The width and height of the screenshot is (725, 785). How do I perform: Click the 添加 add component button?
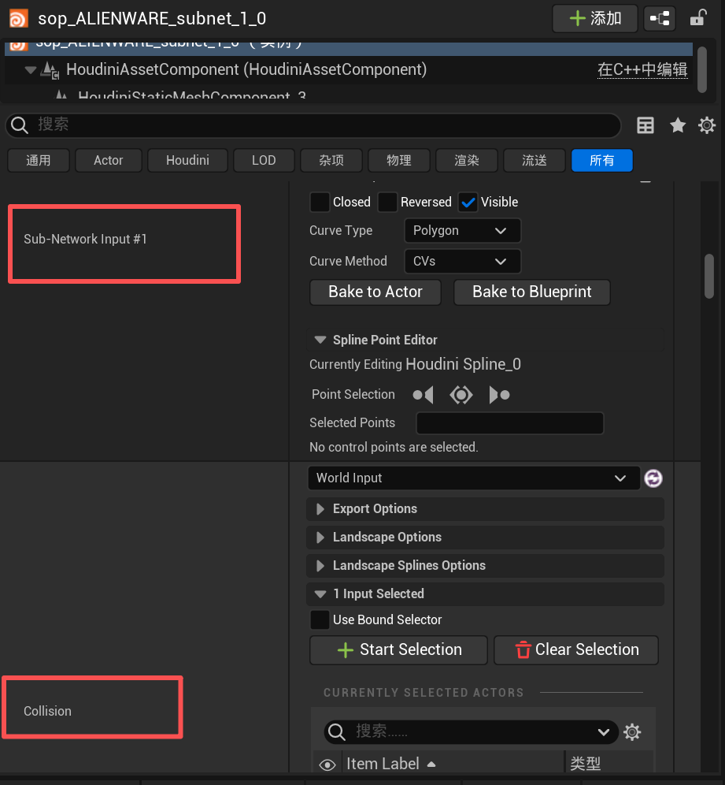click(595, 19)
